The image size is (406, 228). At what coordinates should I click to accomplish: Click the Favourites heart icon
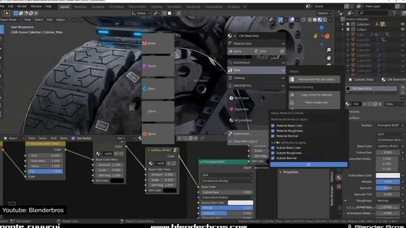(231, 109)
